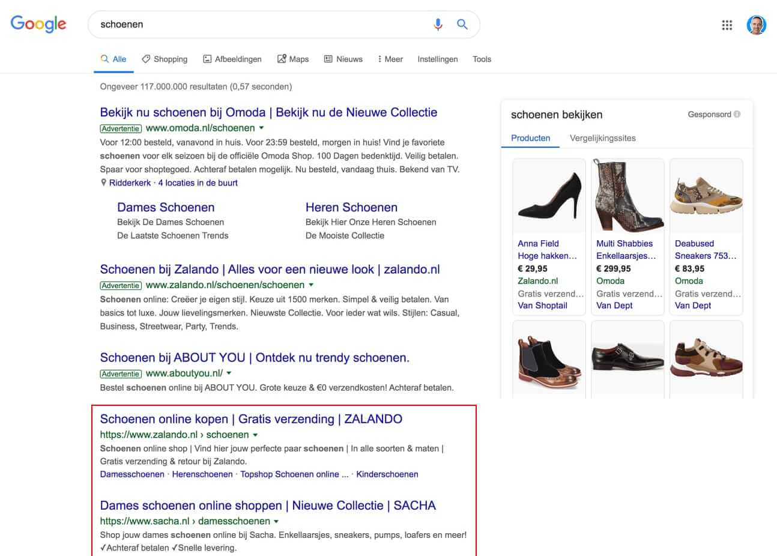Click the Advertentie badge by omoda.nl

tap(121, 128)
